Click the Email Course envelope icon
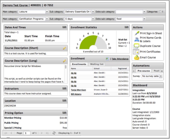 click(137, 58)
